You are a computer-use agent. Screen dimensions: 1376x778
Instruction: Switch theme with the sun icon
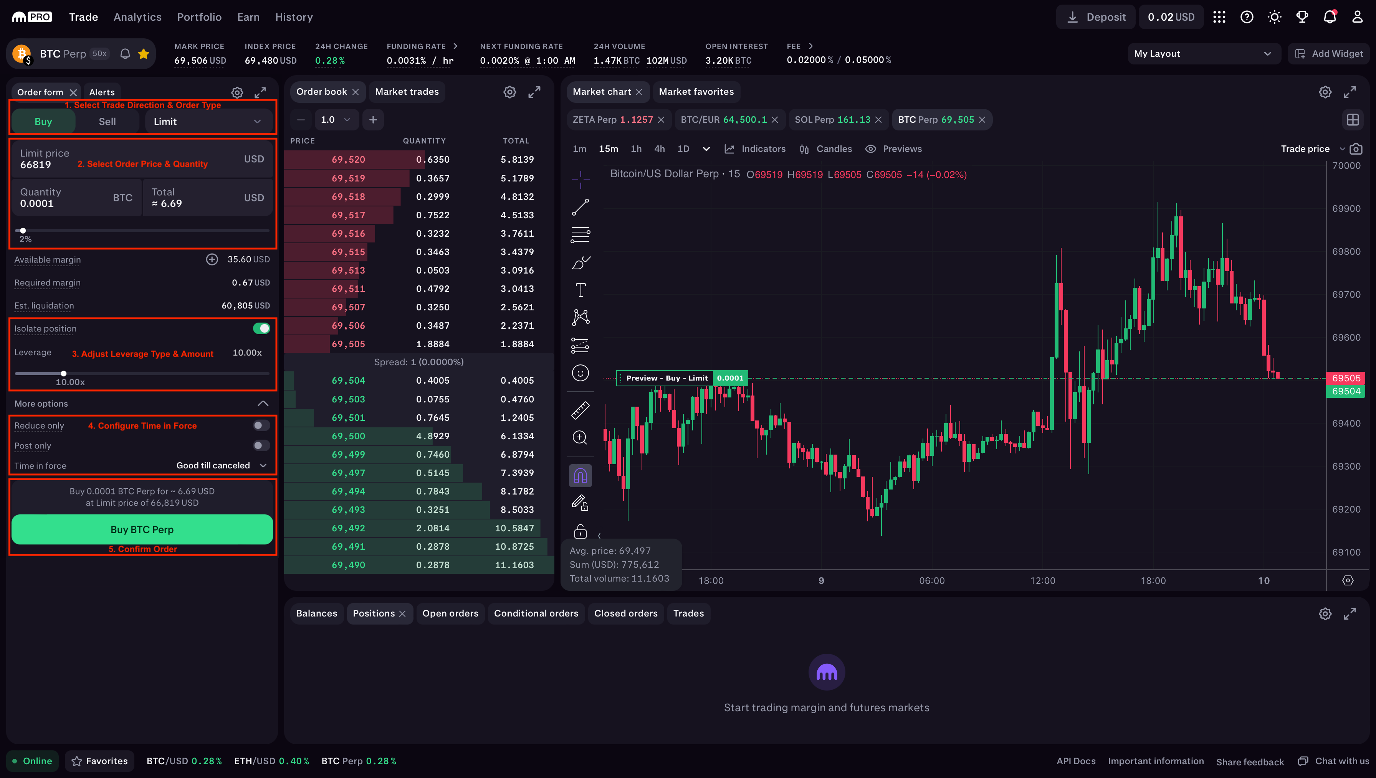(x=1274, y=17)
